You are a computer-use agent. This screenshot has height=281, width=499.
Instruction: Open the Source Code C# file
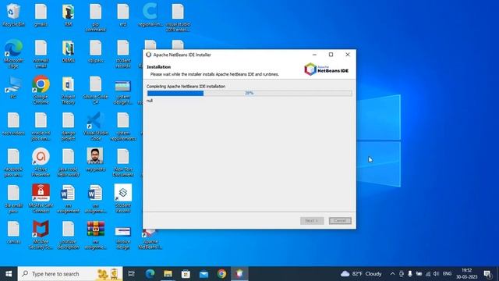click(95, 91)
